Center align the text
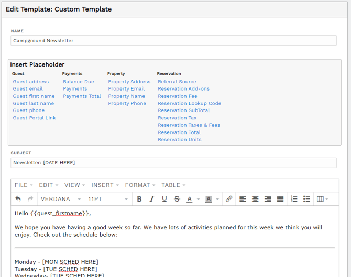Image resolution: width=351 pixels, height=277 pixels. point(255,198)
